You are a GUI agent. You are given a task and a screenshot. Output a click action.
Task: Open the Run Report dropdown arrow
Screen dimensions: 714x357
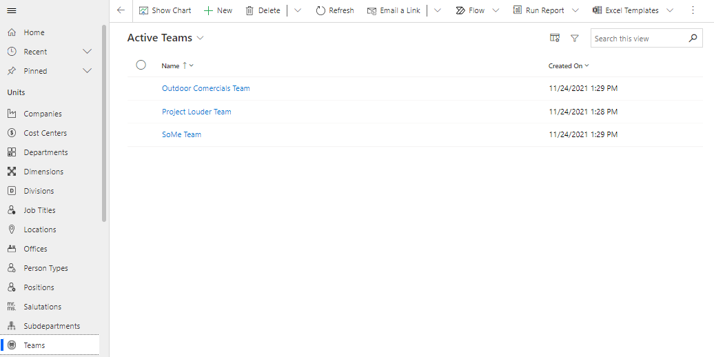point(575,10)
